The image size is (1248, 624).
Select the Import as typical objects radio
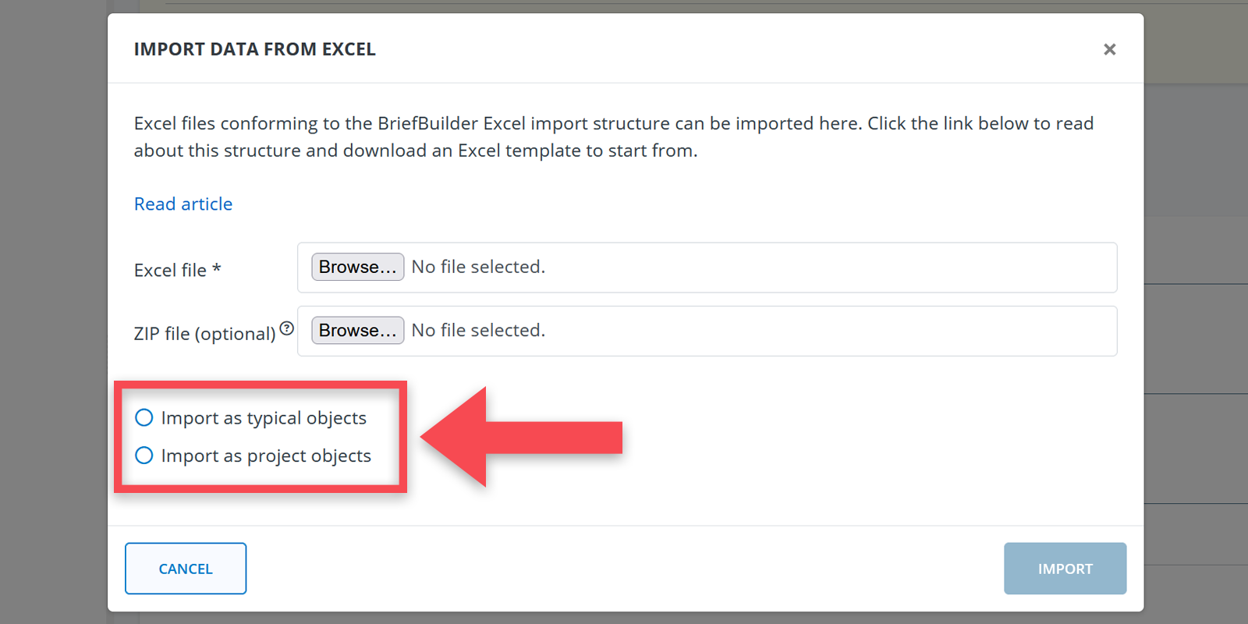(144, 418)
